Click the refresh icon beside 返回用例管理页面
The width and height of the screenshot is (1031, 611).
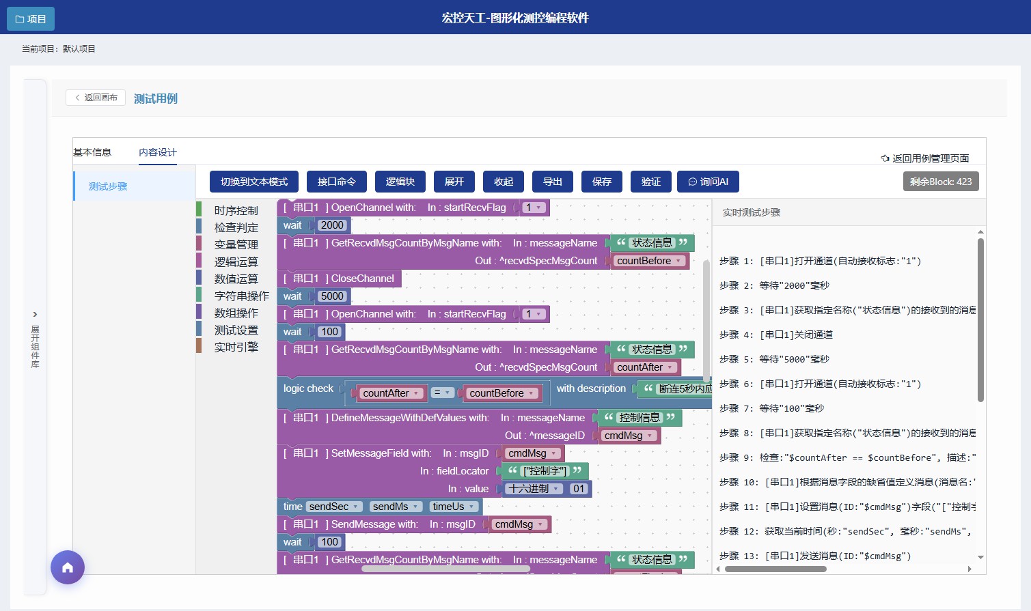pos(883,158)
